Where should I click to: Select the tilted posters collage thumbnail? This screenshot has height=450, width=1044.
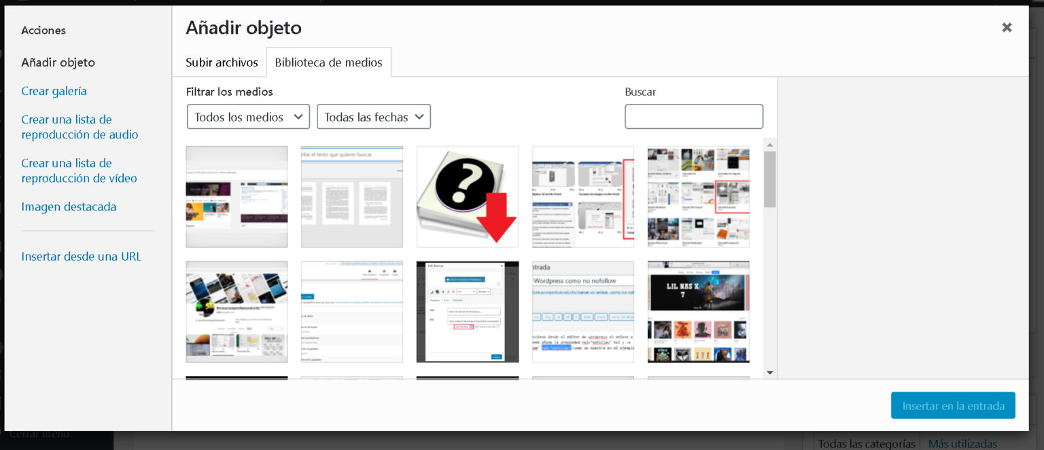(x=237, y=312)
